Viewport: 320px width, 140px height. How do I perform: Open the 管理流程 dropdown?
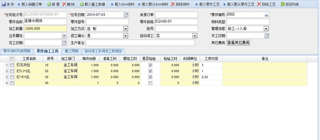266,29
